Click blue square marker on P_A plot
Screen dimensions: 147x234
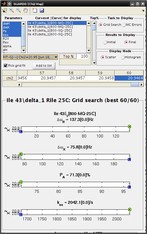click(129, 187)
